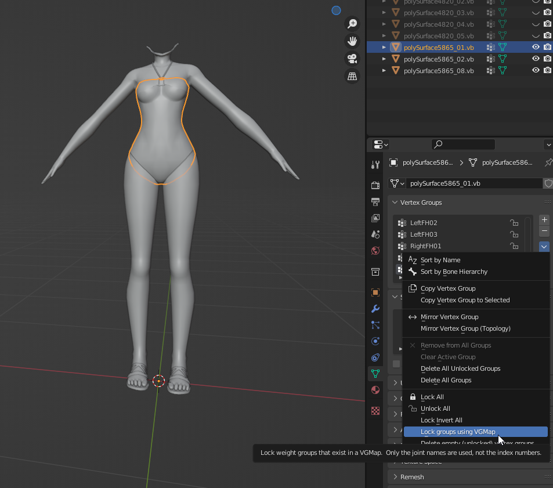553x488 pixels.
Task: Edit mesh name field polySurface5865_01.vb
Action: point(474,183)
